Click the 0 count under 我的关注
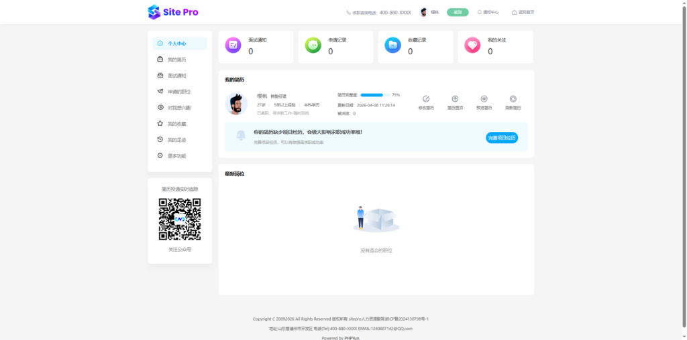Image resolution: width=687 pixels, height=340 pixels. point(490,52)
